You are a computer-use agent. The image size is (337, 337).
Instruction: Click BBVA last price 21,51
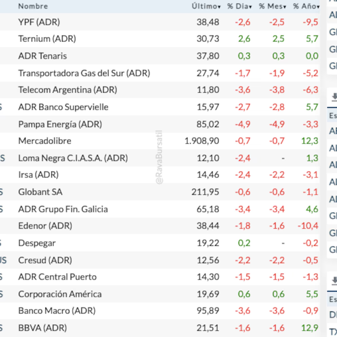208,328
